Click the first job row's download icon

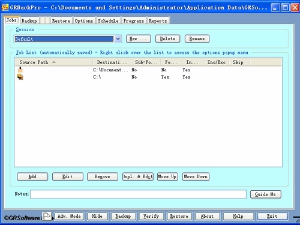pyautogui.click(x=20, y=70)
